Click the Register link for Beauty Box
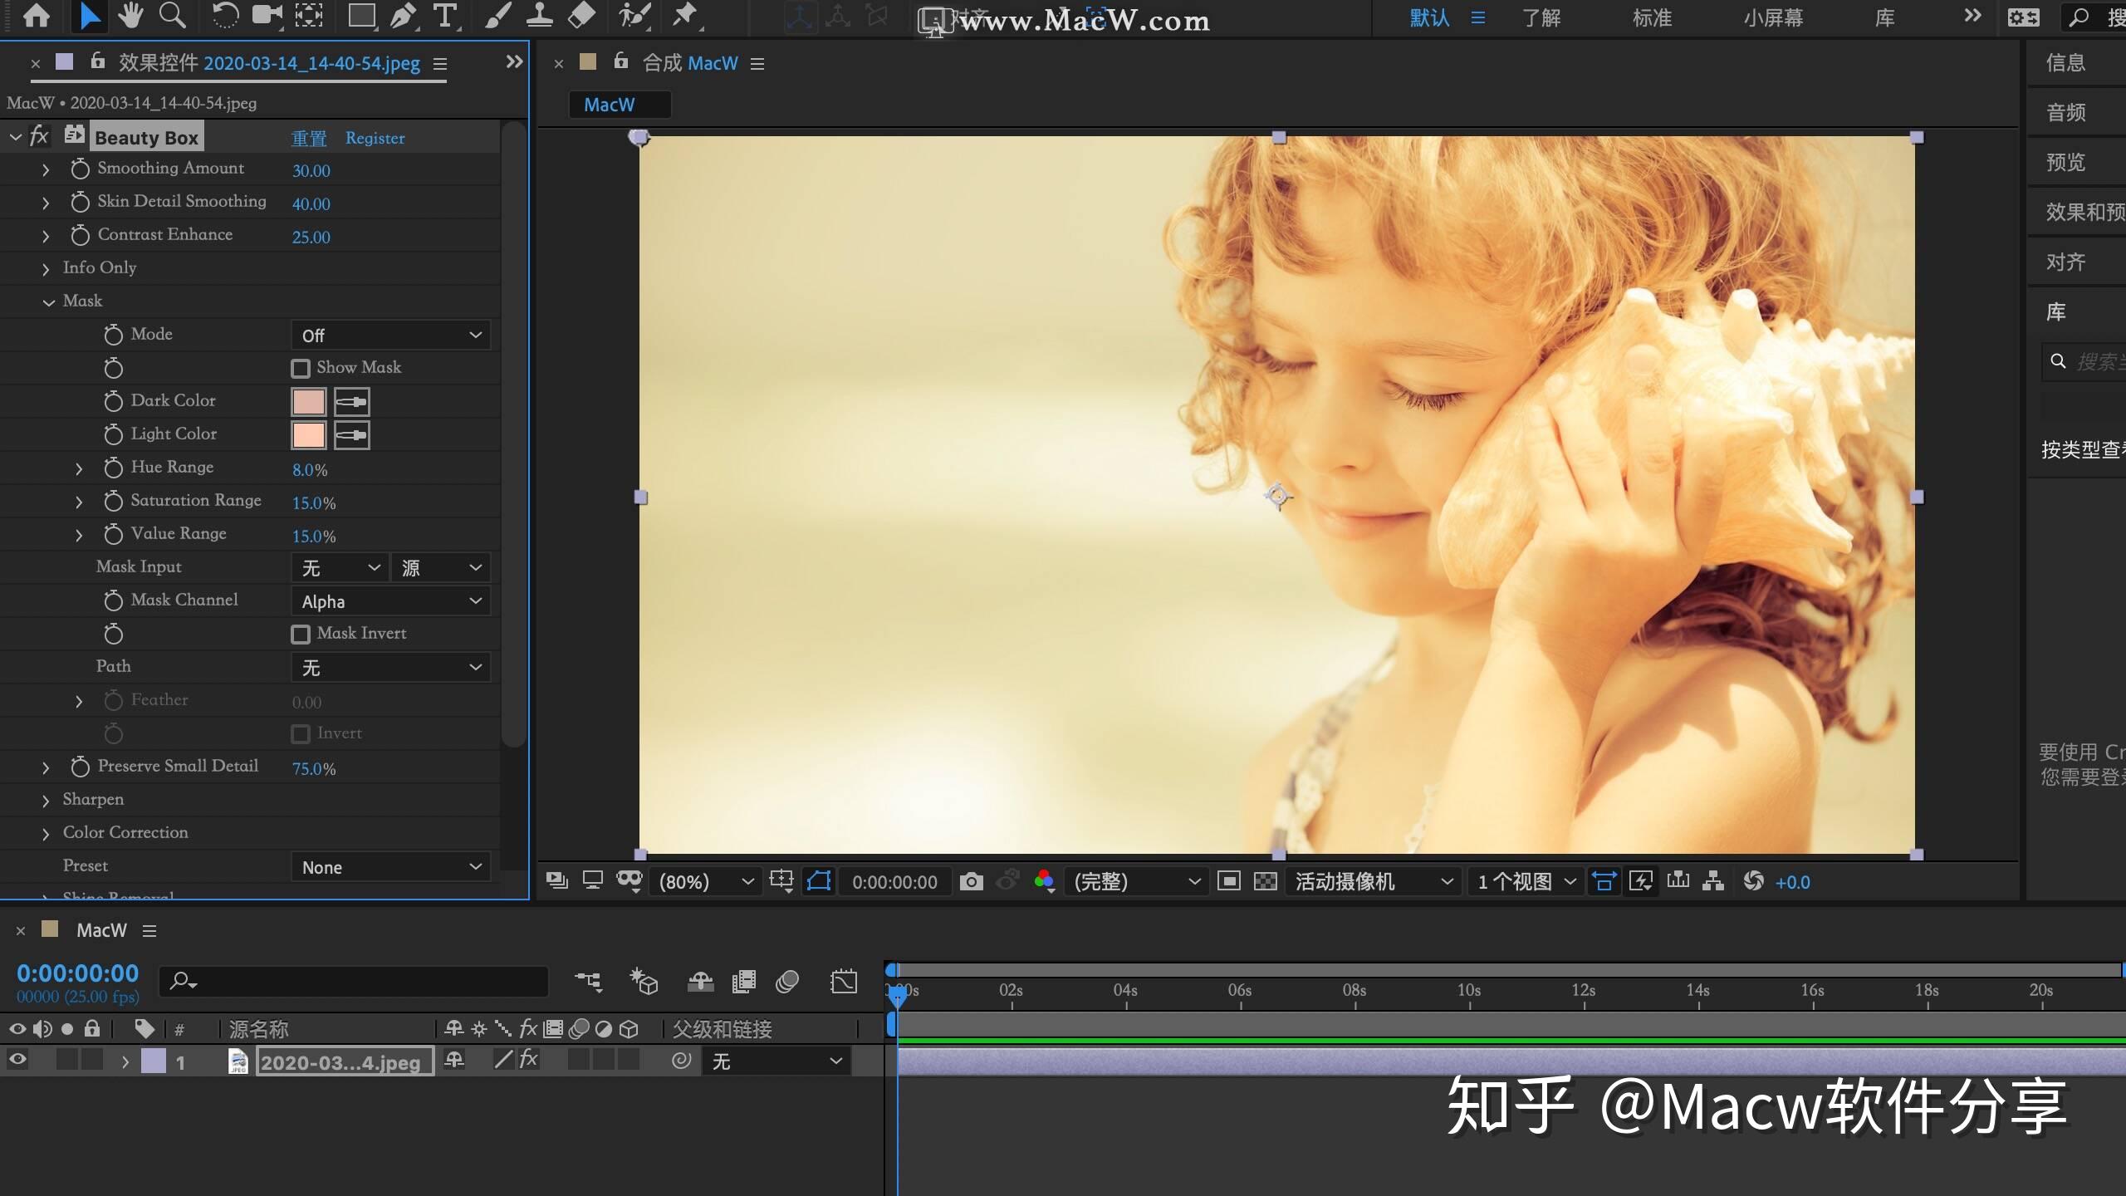This screenshot has height=1196, width=2126. coord(375,138)
